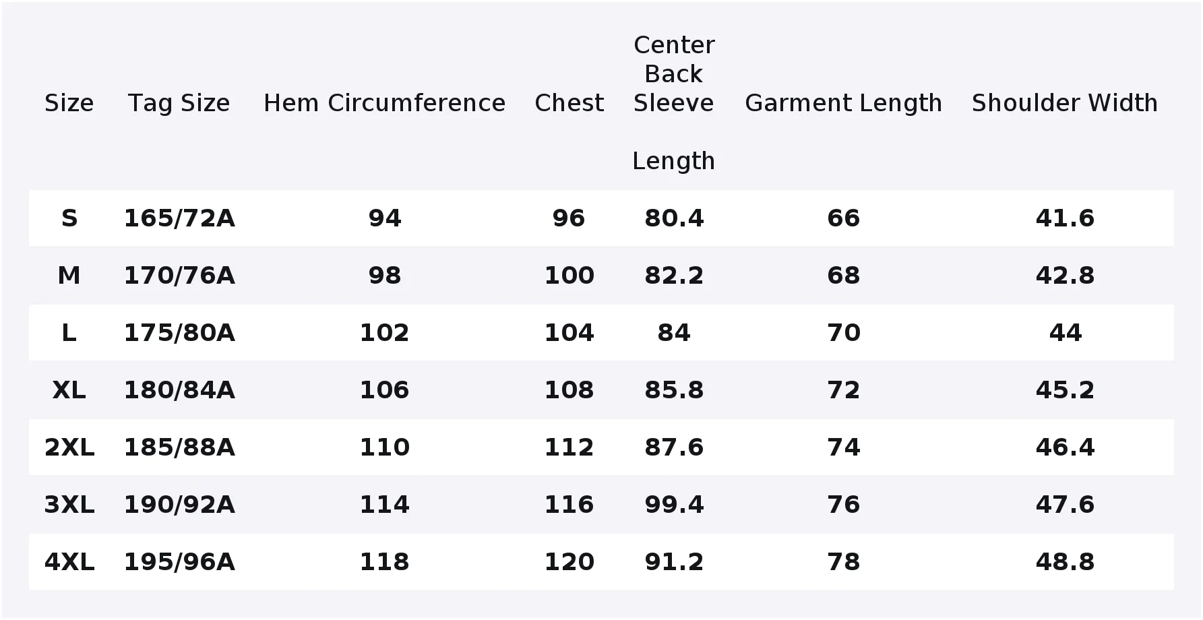Viewport: 1203px width, 620px height.
Task: Click the 4XL size row label
Action: click(69, 562)
